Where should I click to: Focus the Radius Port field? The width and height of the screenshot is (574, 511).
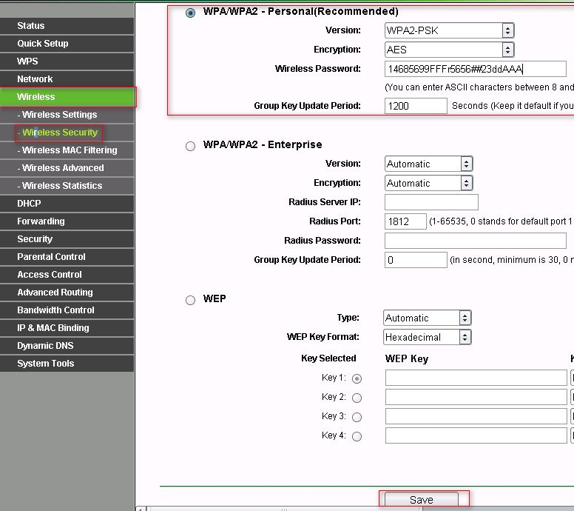[405, 221]
